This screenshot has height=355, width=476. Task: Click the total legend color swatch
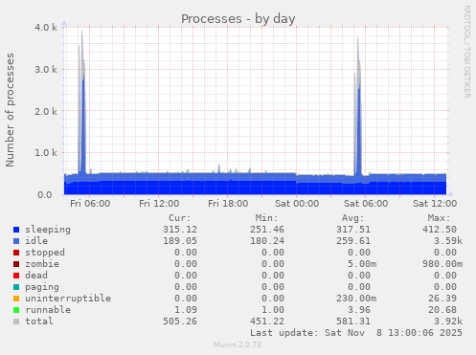point(16,322)
